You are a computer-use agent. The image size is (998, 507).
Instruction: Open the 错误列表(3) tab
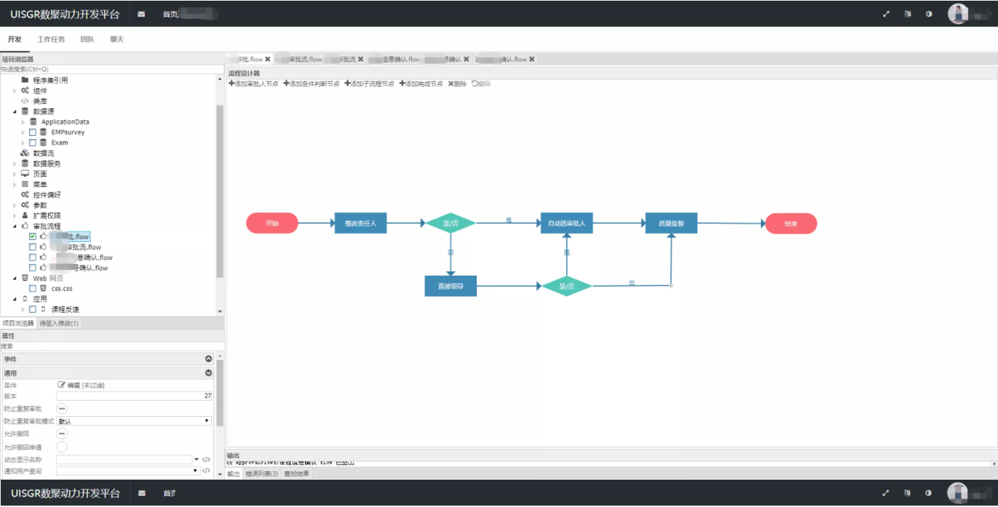(262, 474)
